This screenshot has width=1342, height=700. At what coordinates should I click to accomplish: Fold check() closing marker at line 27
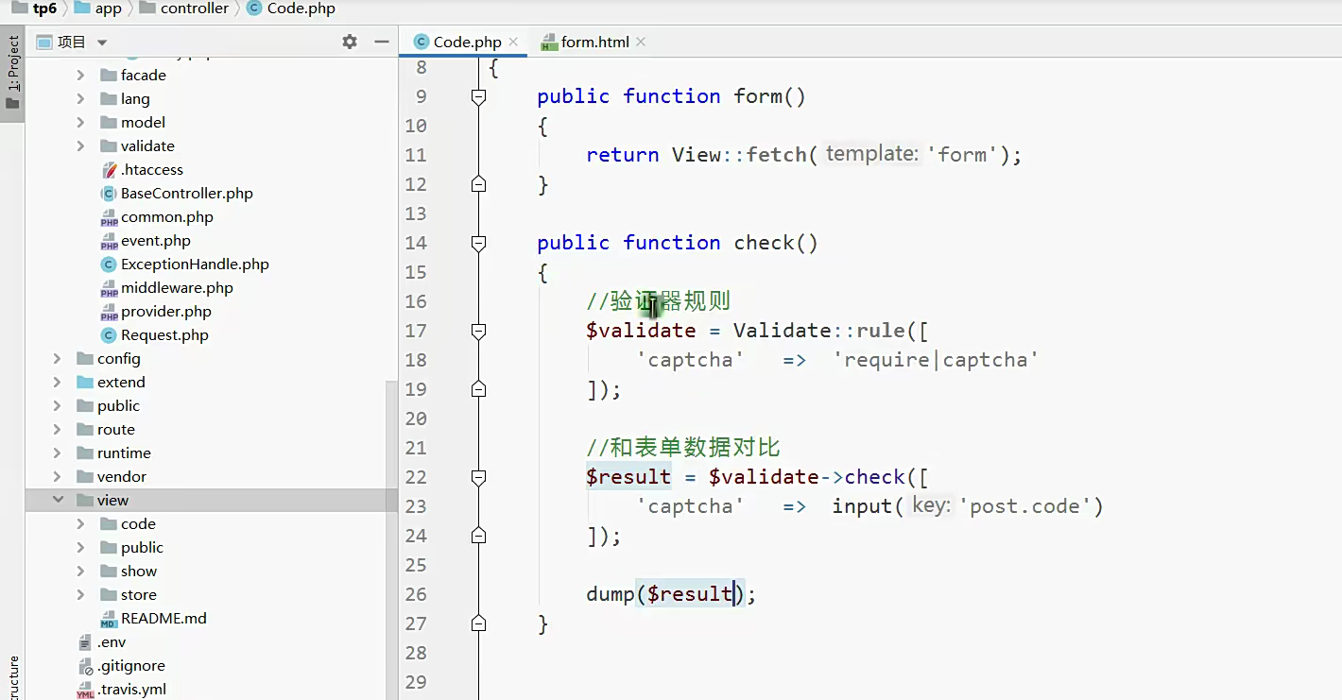coord(478,623)
